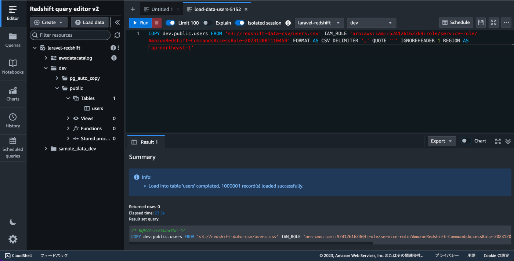Open the dev database dropdown
514x261 pixels.
click(x=372, y=23)
